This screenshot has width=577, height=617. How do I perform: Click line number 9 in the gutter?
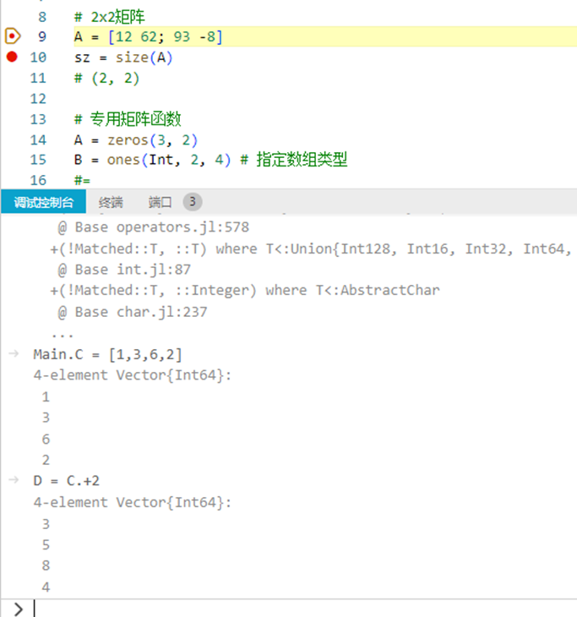[42, 36]
